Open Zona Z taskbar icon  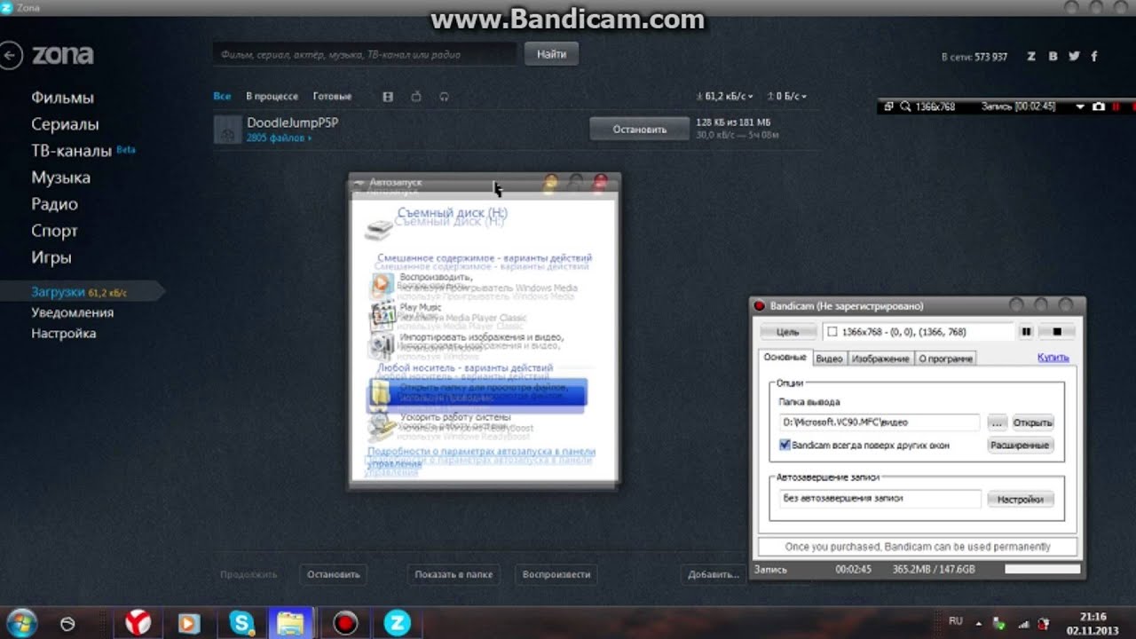[x=397, y=623]
